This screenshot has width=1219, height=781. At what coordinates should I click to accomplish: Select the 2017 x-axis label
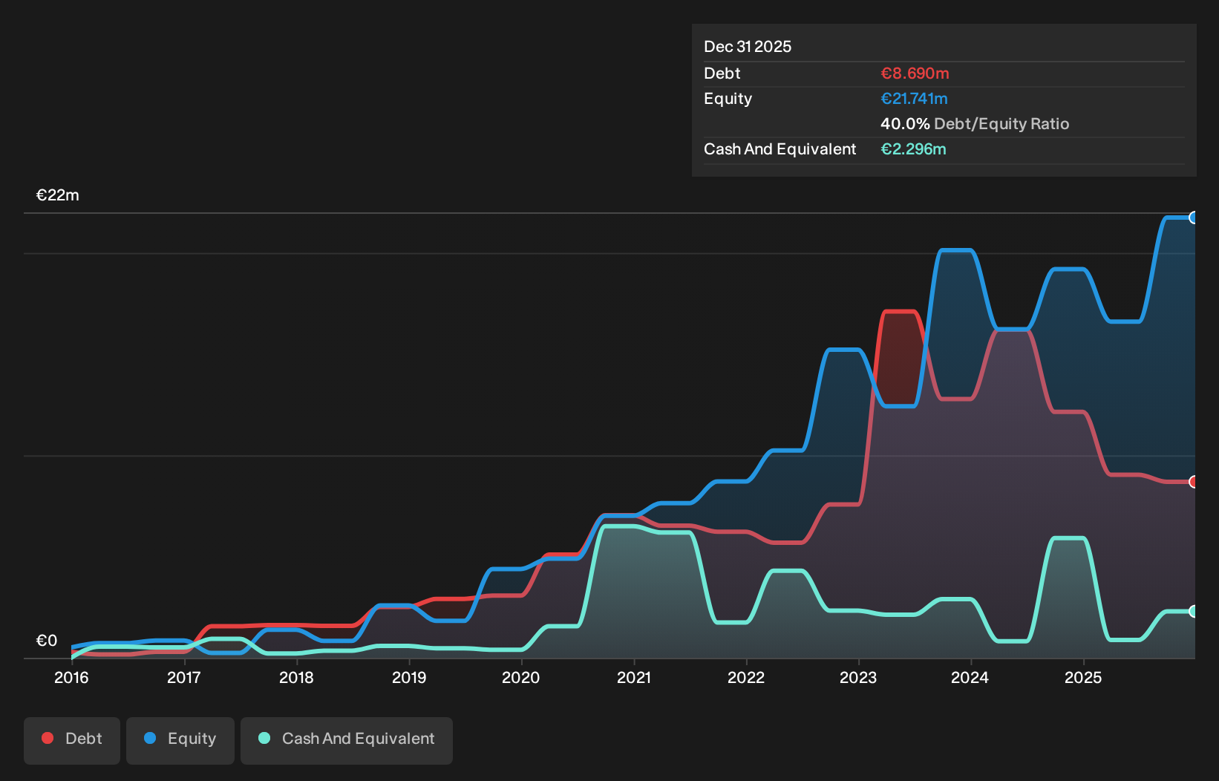pyautogui.click(x=183, y=678)
